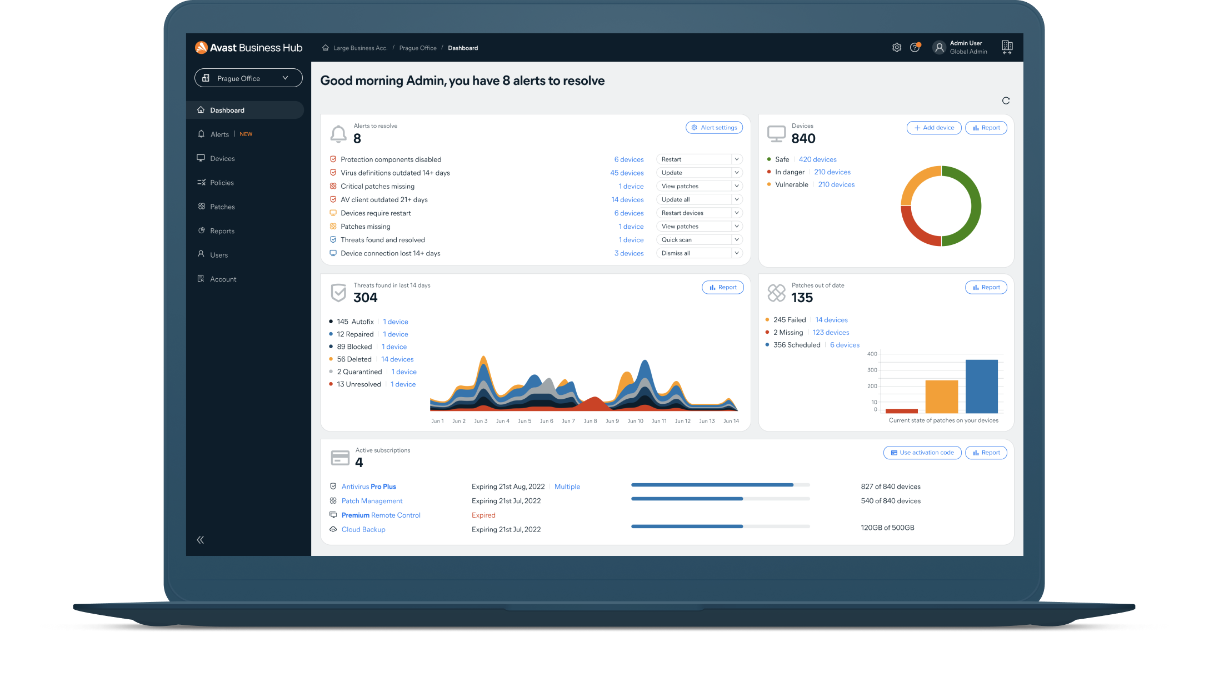Click Use activation code link

[920, 452]
